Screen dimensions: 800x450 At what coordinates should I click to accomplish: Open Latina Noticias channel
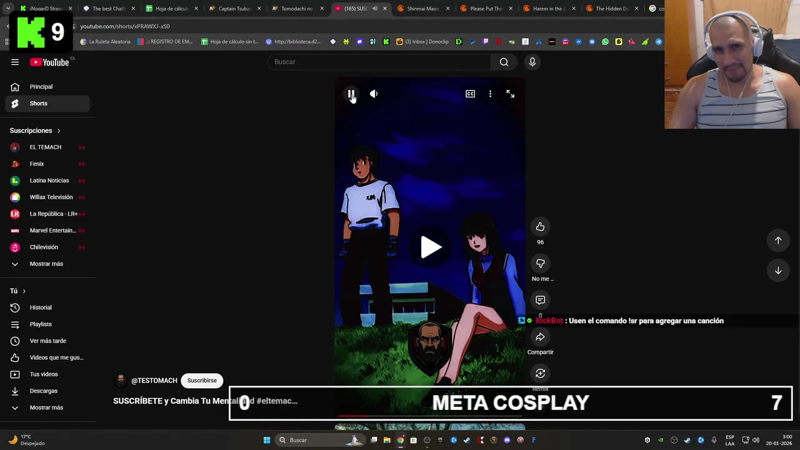[47, 181]
